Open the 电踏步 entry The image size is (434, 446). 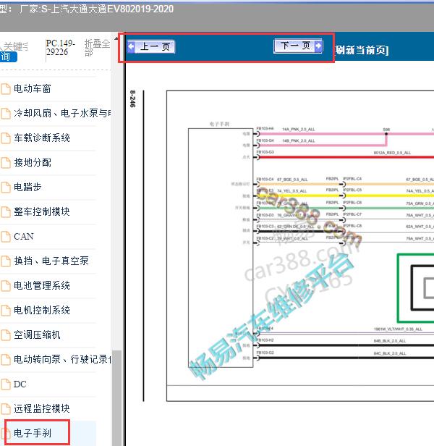coord(27,187)
